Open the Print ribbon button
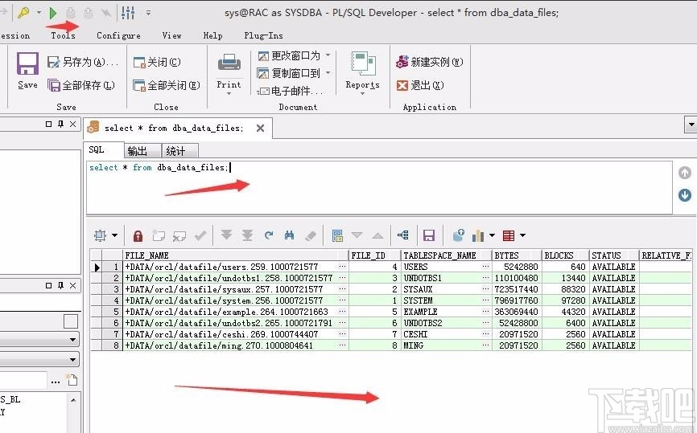Screen dimensions: 697x433 (229, 71)
